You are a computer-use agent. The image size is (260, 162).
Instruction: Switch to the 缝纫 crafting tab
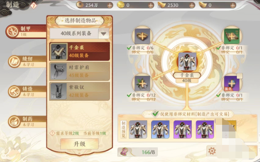point(27,62)
